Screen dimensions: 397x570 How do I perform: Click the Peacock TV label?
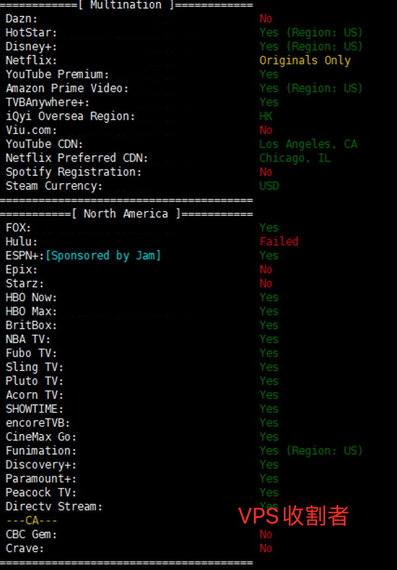coord(41,493)
